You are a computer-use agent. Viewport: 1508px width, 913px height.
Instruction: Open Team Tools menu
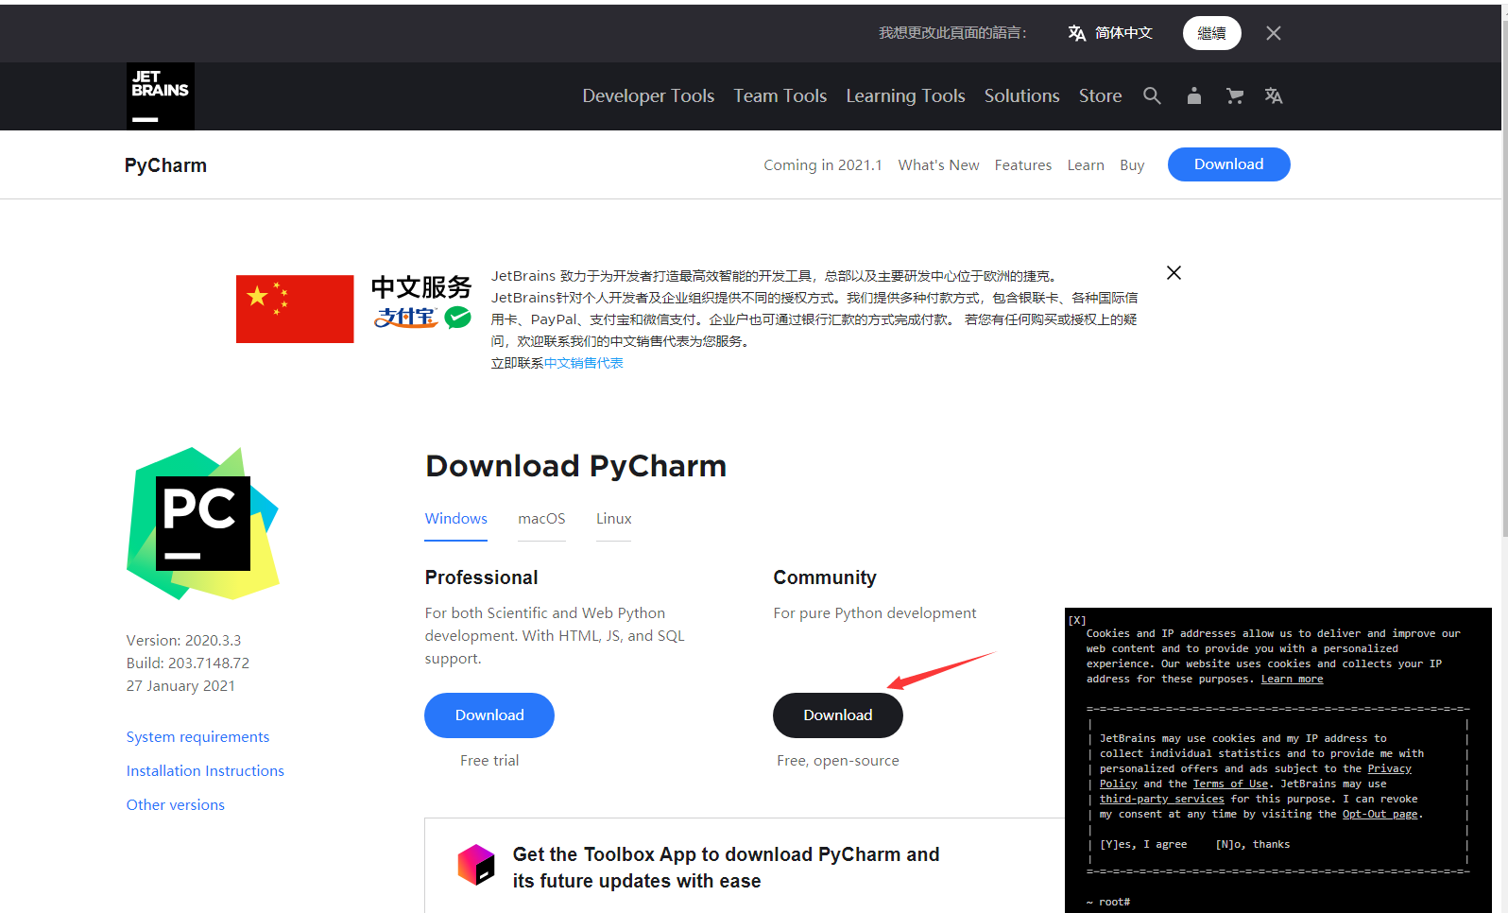[780, 95]
